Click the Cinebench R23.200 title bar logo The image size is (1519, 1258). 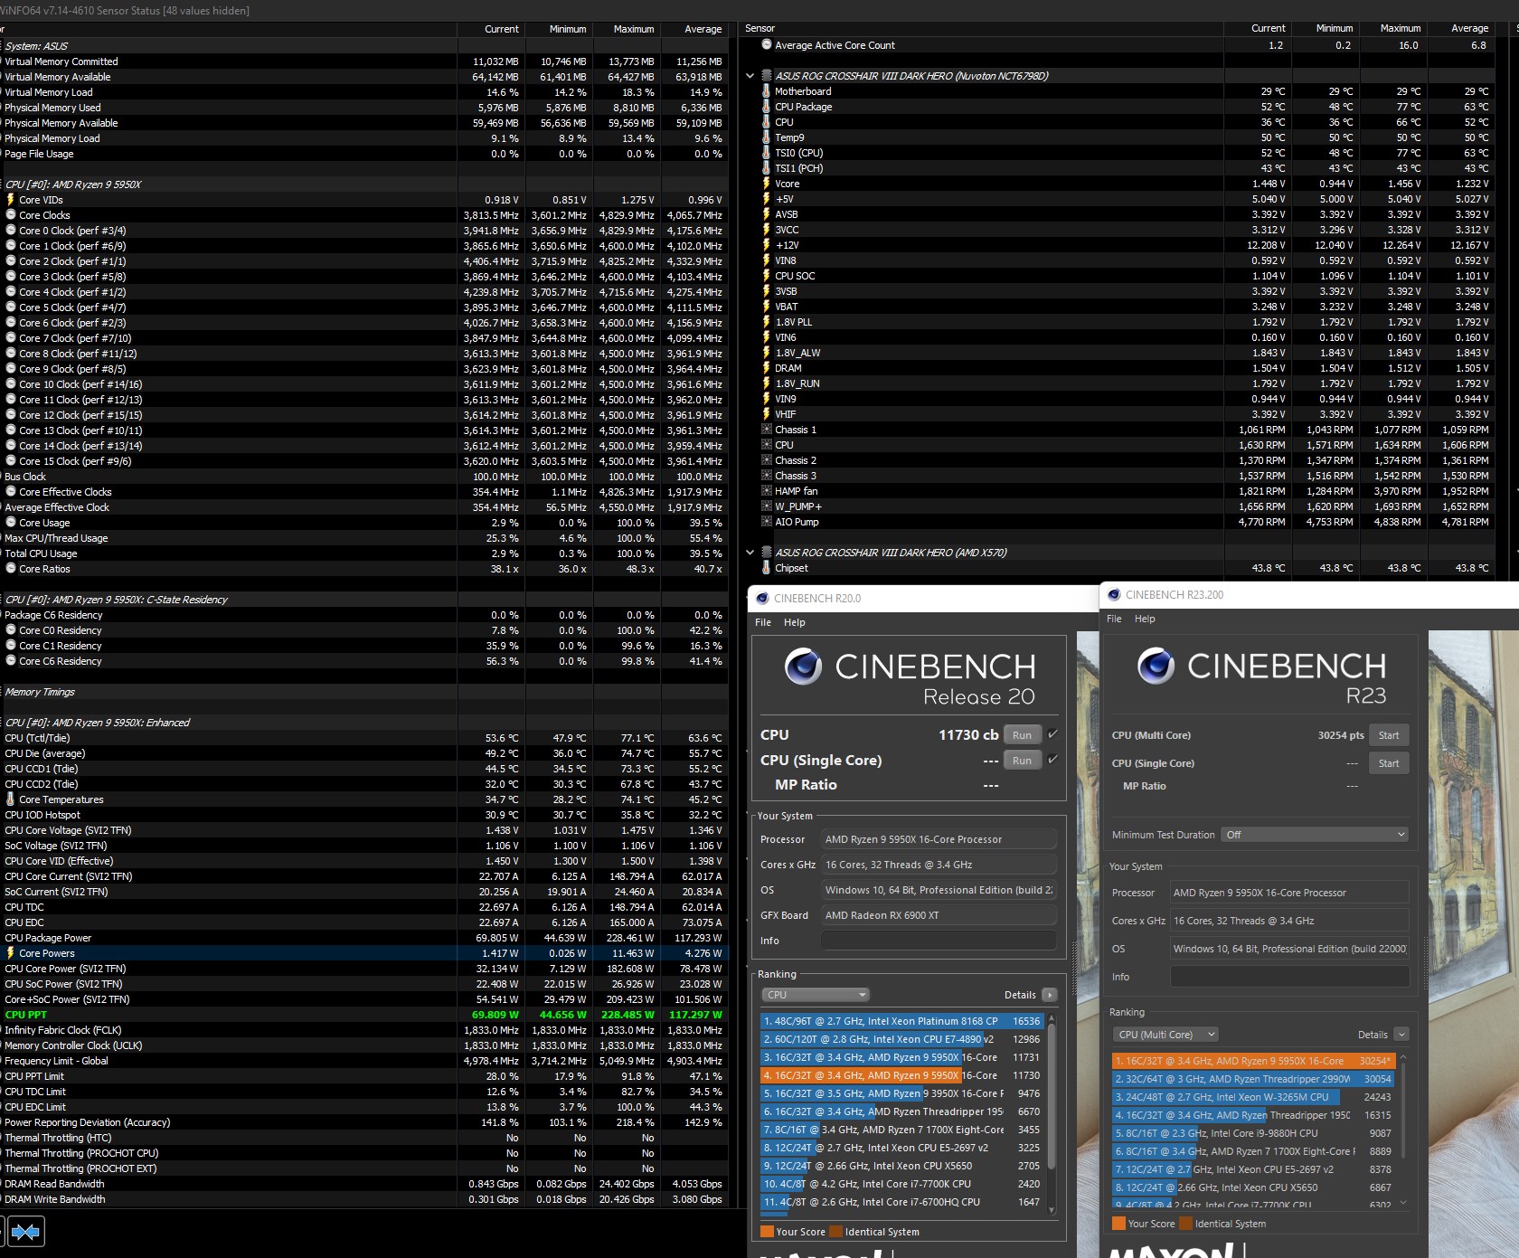click(1114, 594)
